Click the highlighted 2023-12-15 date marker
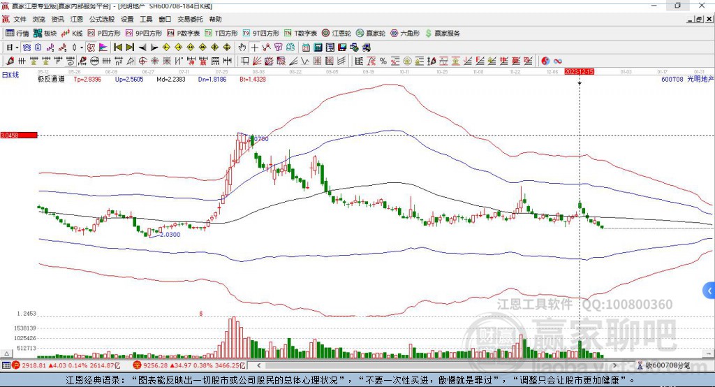The width and height of the screenshot is (715, 387). tap(579, 72)
